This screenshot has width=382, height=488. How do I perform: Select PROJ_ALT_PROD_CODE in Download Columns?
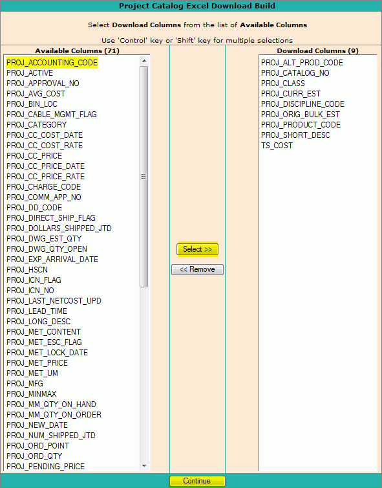point(302,63)
